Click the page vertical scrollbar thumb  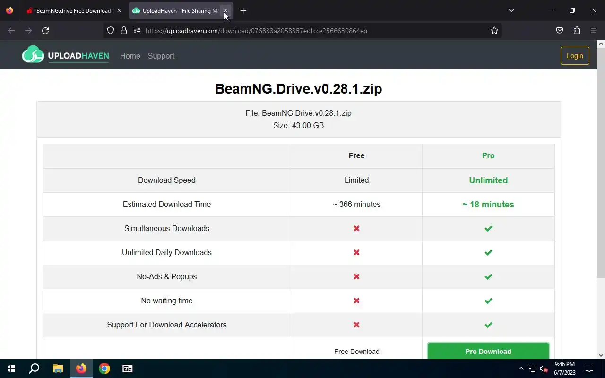click(x=601, y=163)
